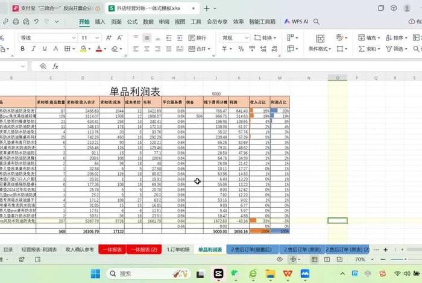Viewport: 422px width, 283px height.
Task: Decrease cell indent
Action: click(x=169, y=38)
